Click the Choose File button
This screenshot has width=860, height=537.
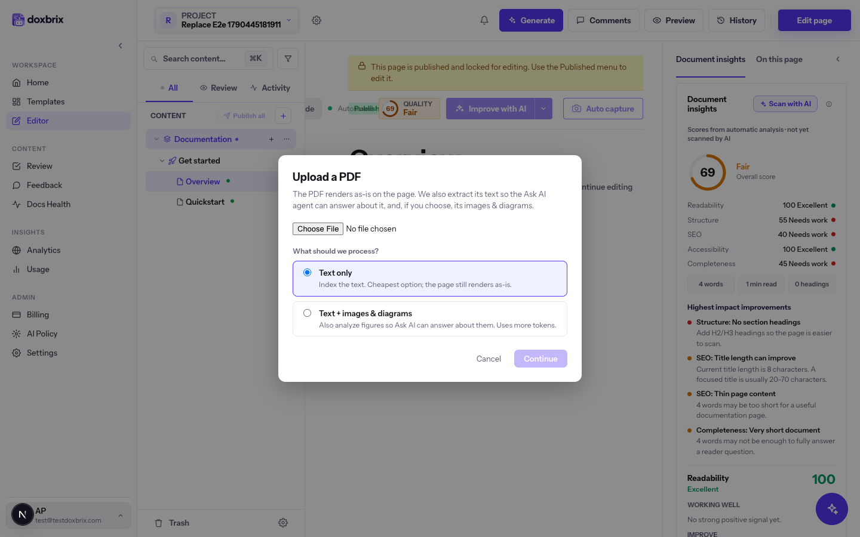pyautogui.click(x=318, y=229)
